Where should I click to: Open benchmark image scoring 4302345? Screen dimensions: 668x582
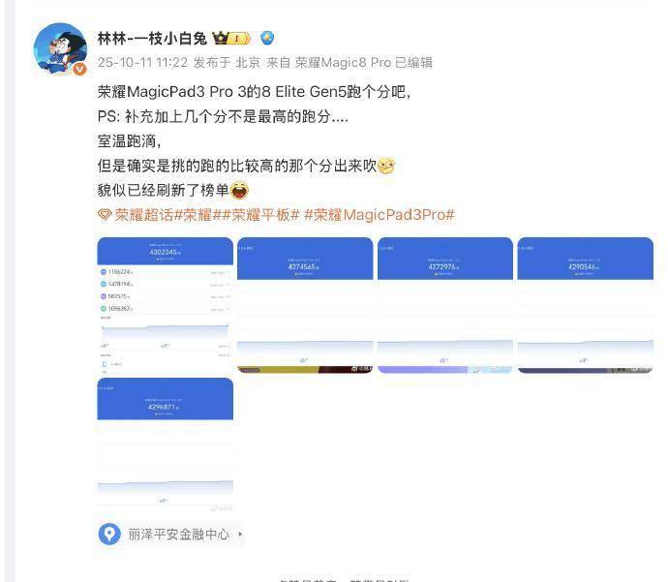point(166,305)
